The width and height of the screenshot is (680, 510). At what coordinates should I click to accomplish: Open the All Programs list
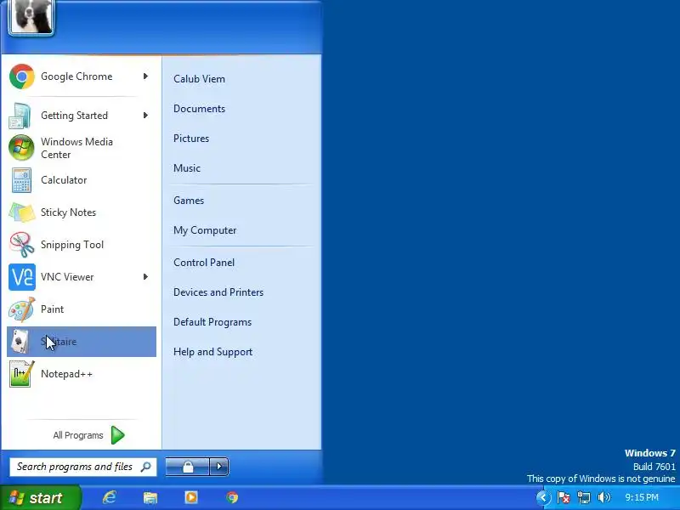(x=88, y=435)
